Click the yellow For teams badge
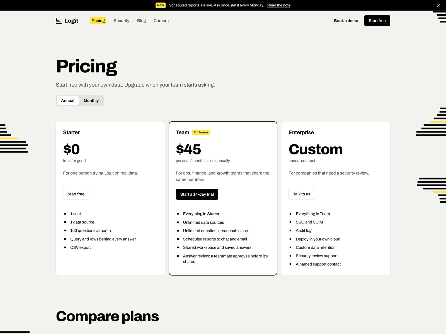446x334 pixels. coord(201,132)
